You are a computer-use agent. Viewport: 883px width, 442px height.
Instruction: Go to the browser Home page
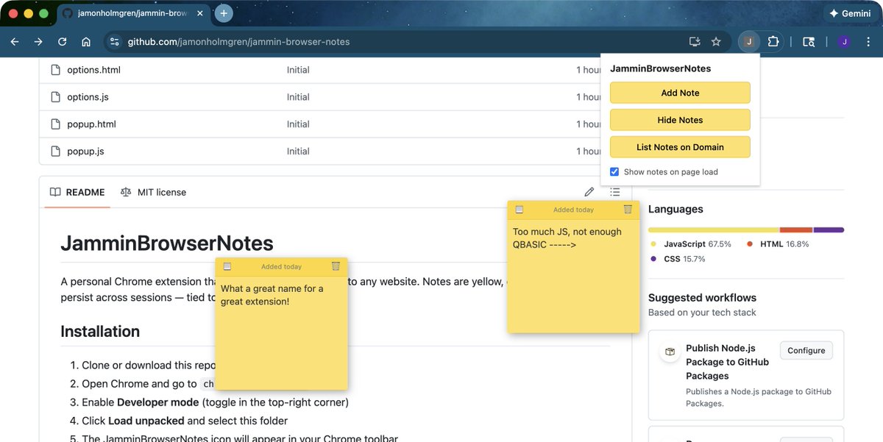(x=86, y=42)
